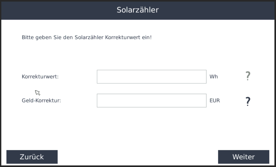The height and width of the screenshot is (167, 276).
Task: Select the text box measured in EUR
Action: [x=151, y=101]
